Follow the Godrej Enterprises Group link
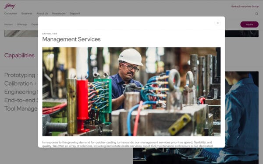 [x=245, y=7]
